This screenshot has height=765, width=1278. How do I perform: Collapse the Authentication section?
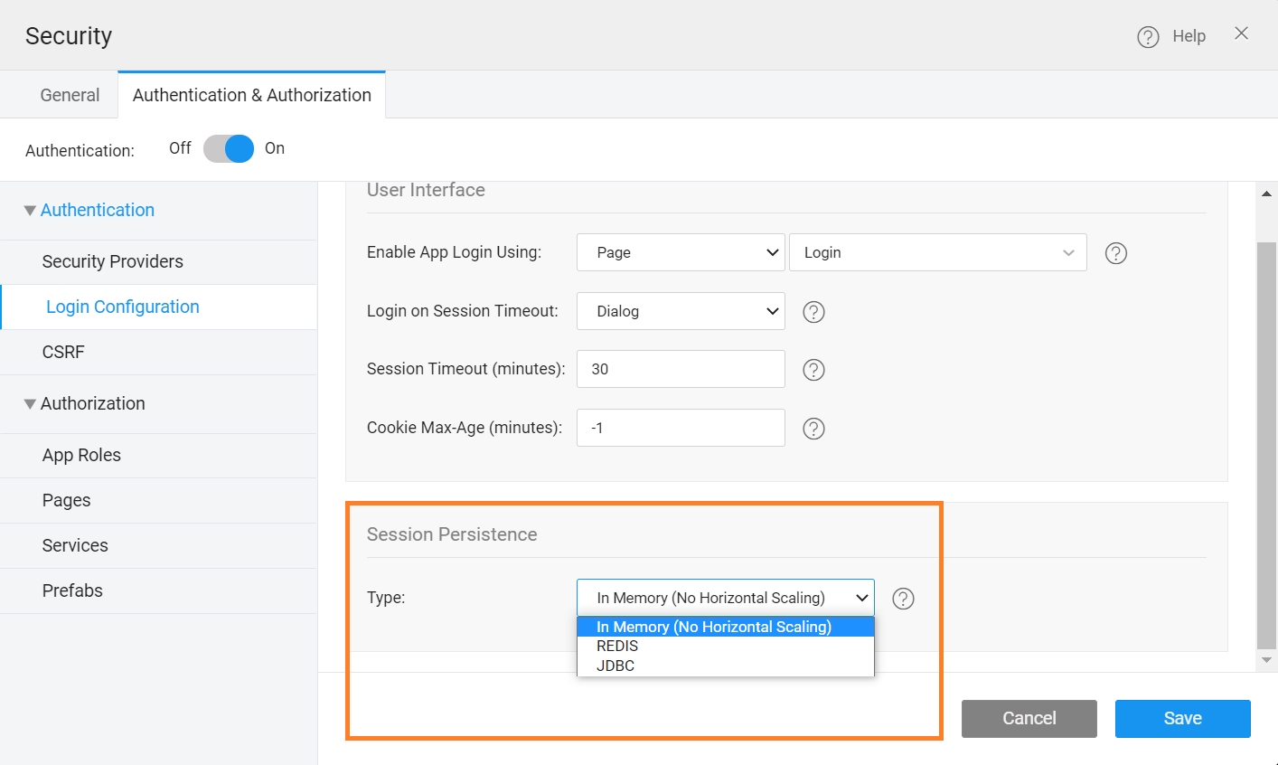click(31, 211)
